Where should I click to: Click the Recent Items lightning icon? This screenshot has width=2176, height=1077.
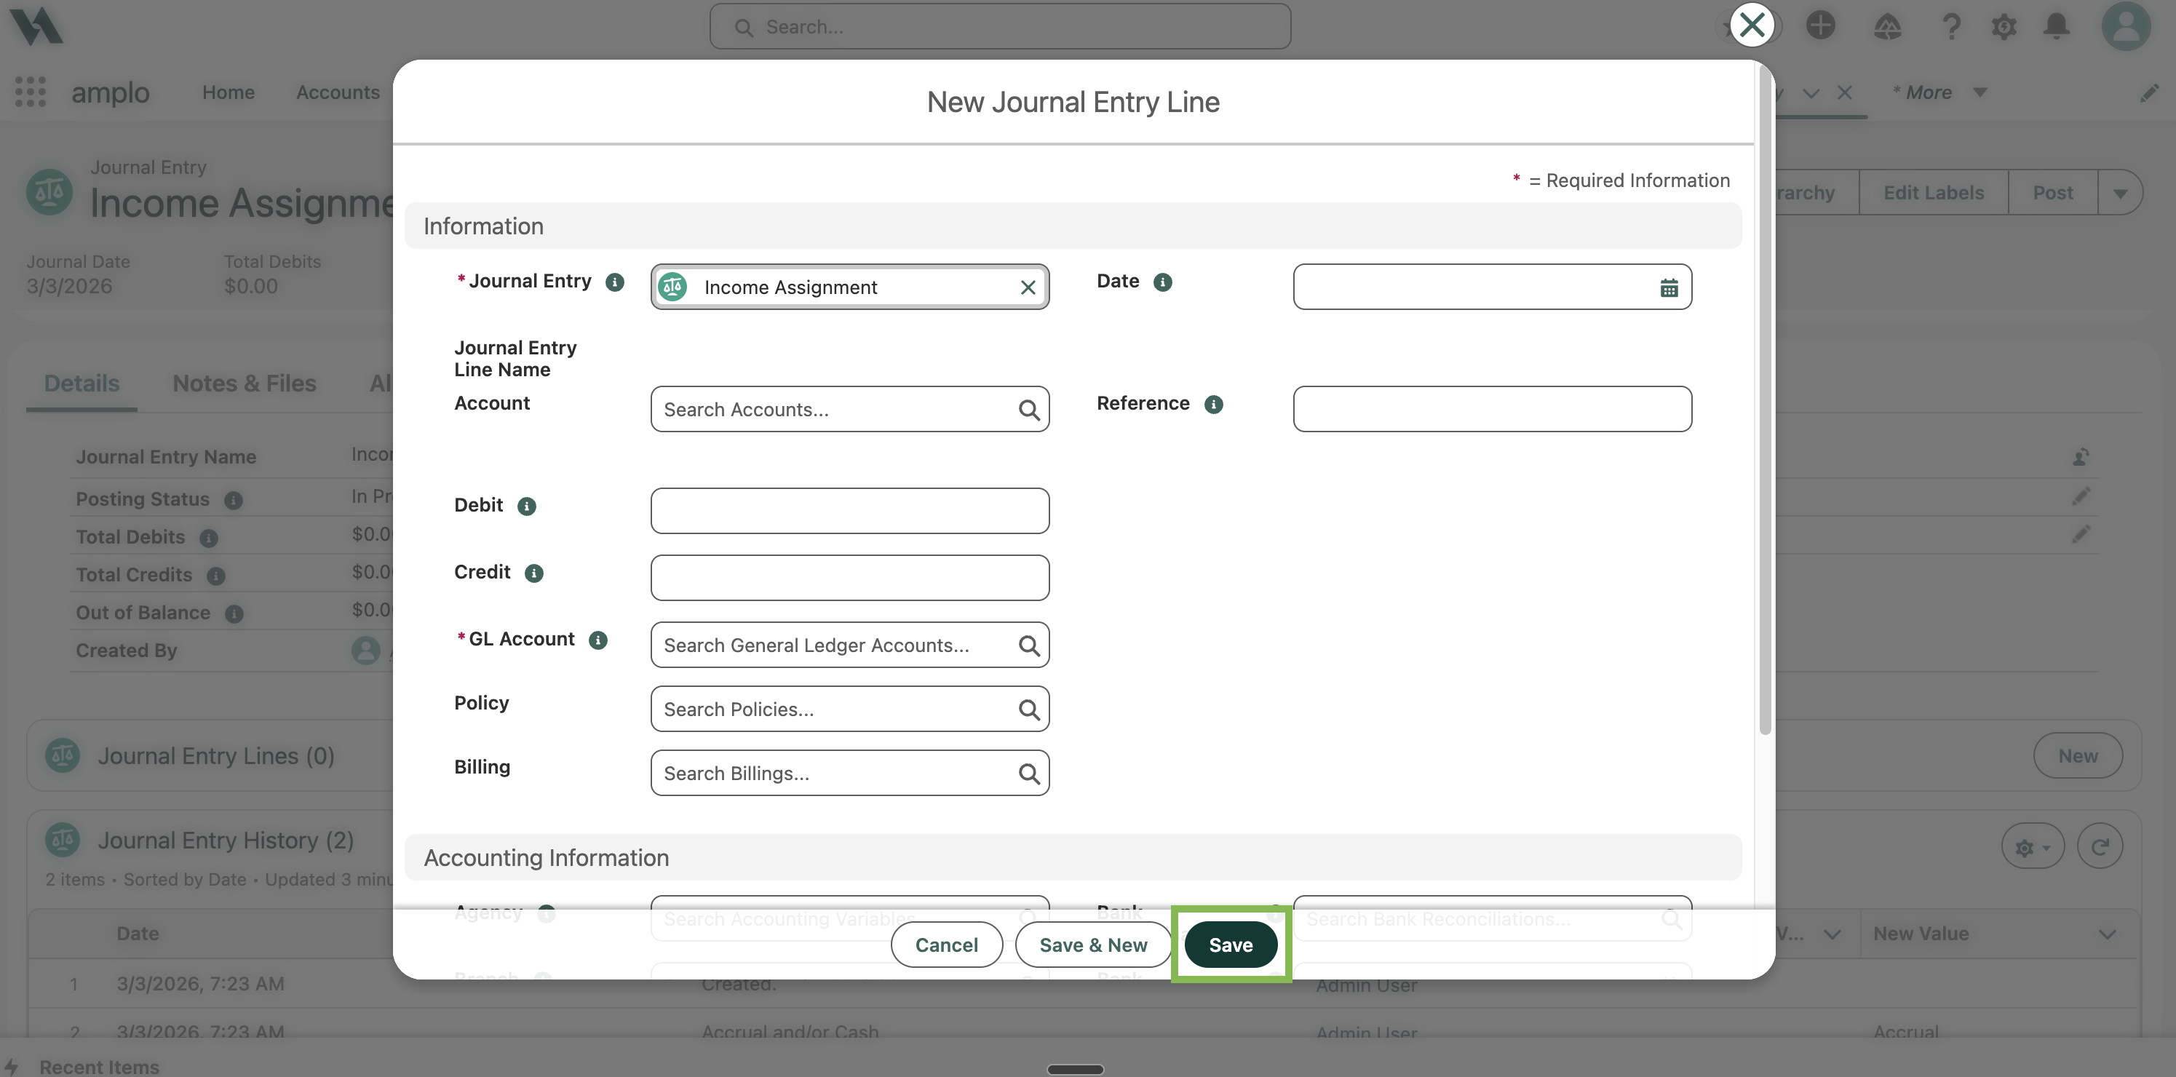click(x=11, y=1066)
